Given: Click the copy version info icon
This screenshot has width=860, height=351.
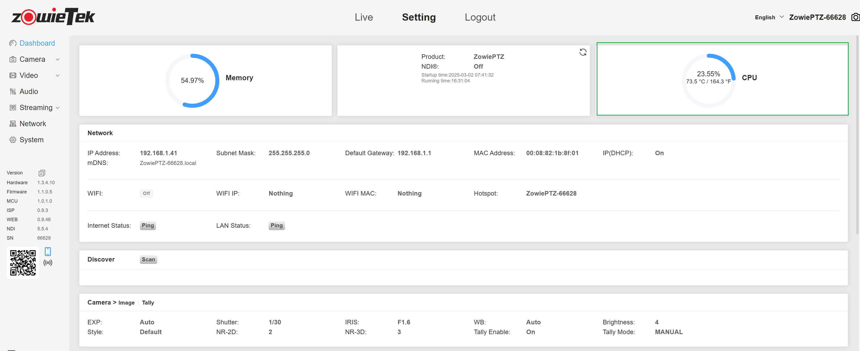Looking at the screenshot, I should tap(42, 173).
